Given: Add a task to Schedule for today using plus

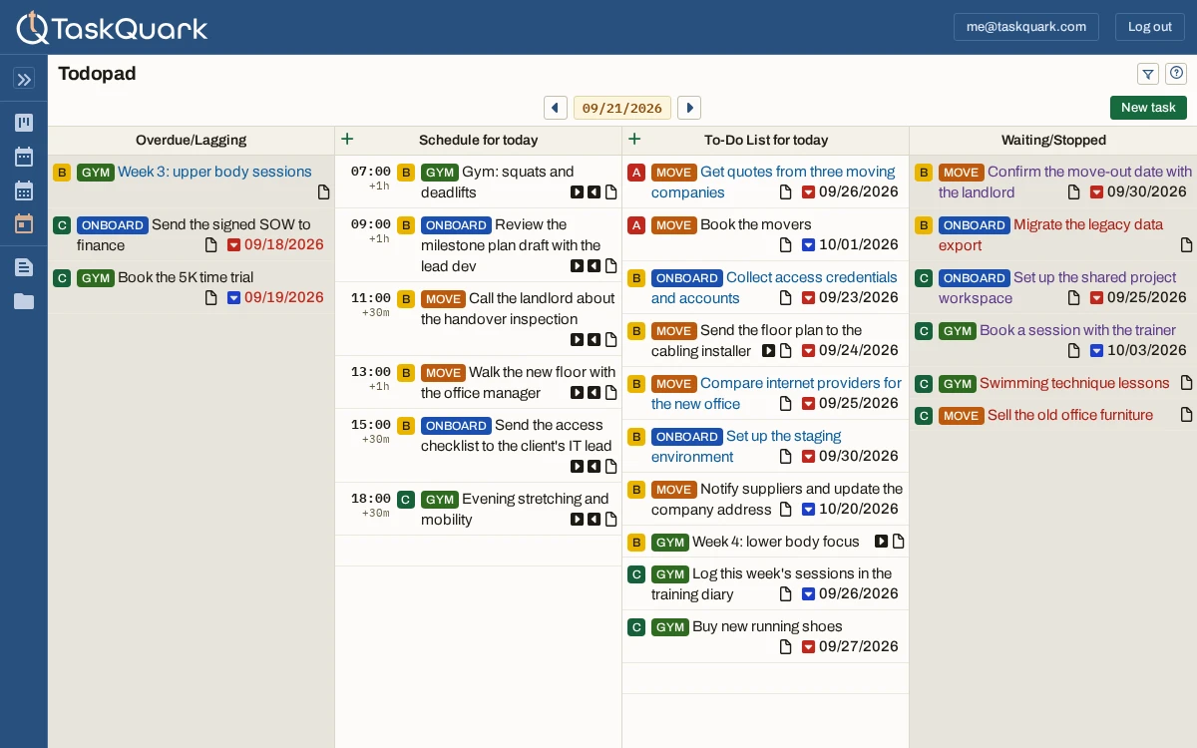Looking at the screenshot, I should coord(347,140).
